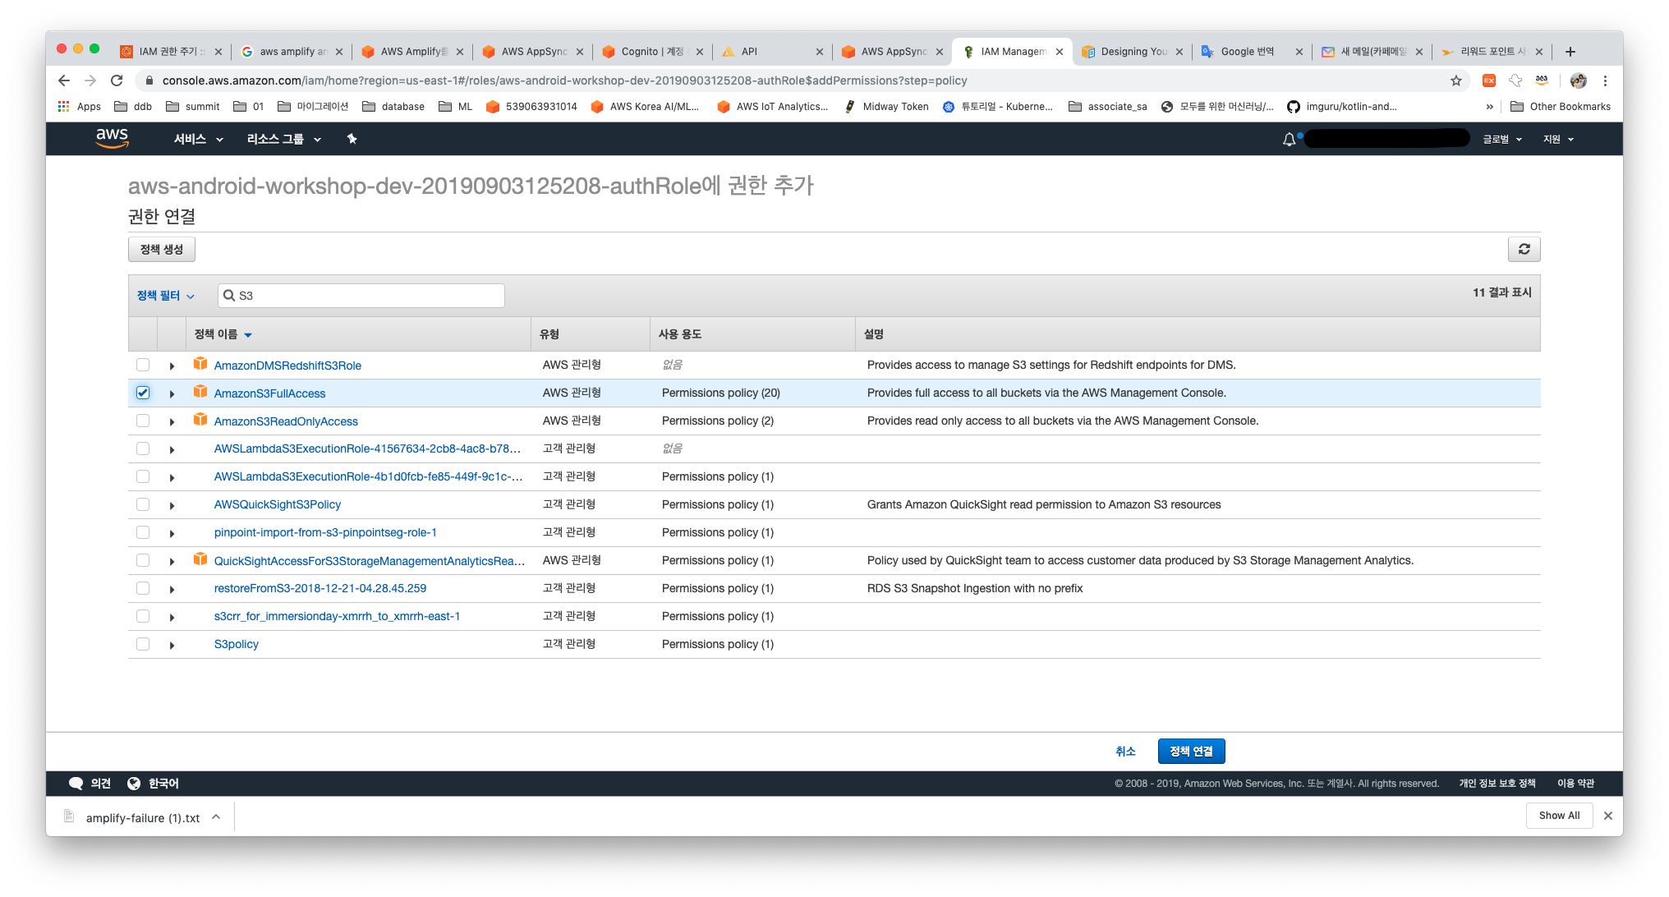
Task: Click the imguru/kotlin-and GitHub bookmark
Action: (x=1341, y=106)
